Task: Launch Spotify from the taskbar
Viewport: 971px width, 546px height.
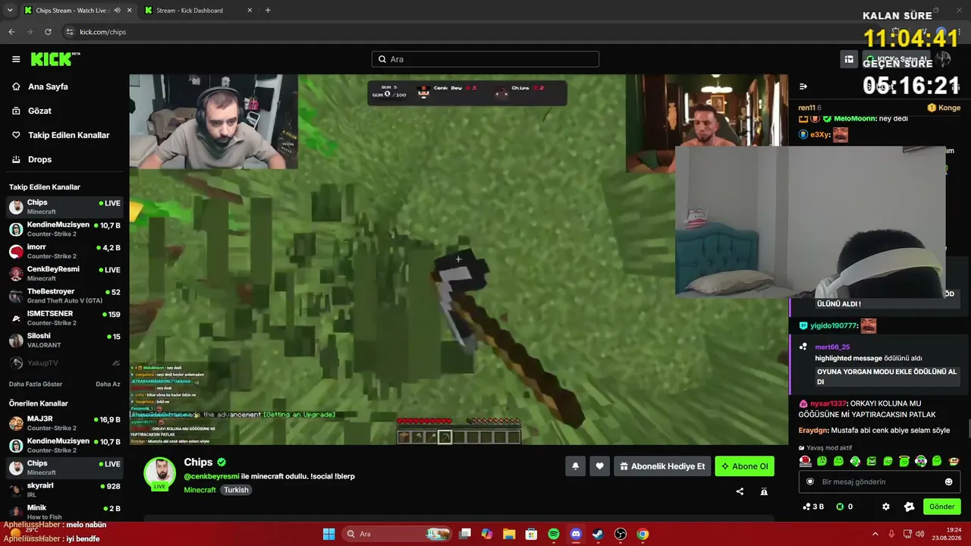Action: click(x=554, y=534)
